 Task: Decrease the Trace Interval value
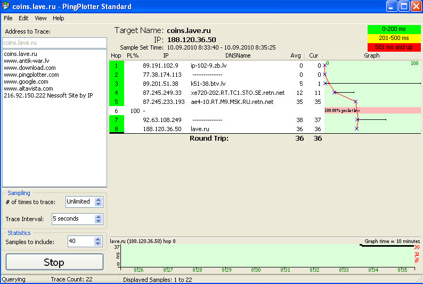99,221
